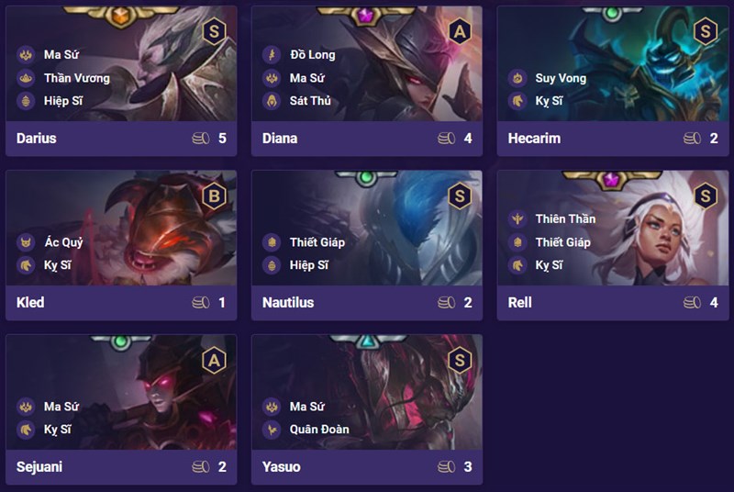Click Thiên Thần trait icon on Rell card
The height and width of the screenshot is (492, 734).
pyautogui.click(x=517, y=218)
